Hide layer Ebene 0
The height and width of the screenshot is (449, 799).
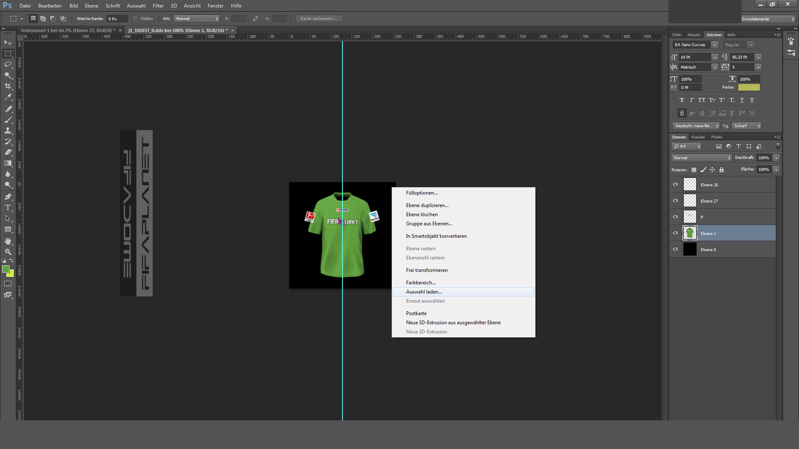pyautogui.click(x=675, y=249)
